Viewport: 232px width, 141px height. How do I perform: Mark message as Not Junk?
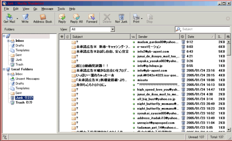(121, 18)
